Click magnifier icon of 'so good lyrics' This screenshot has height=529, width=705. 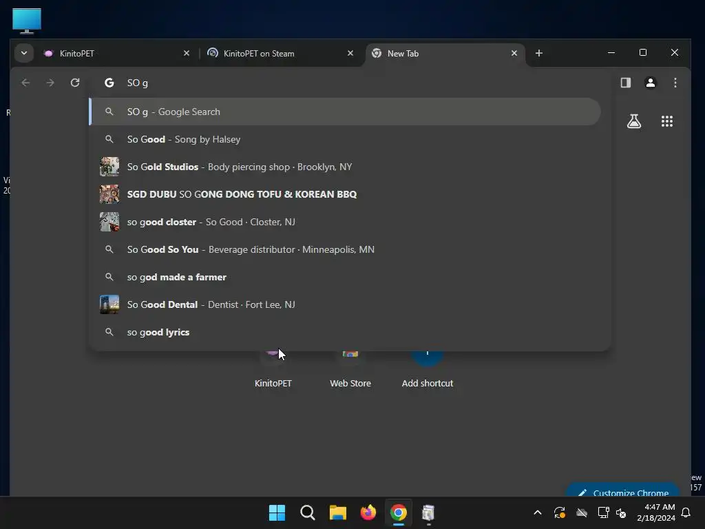(x=109, y=332)
